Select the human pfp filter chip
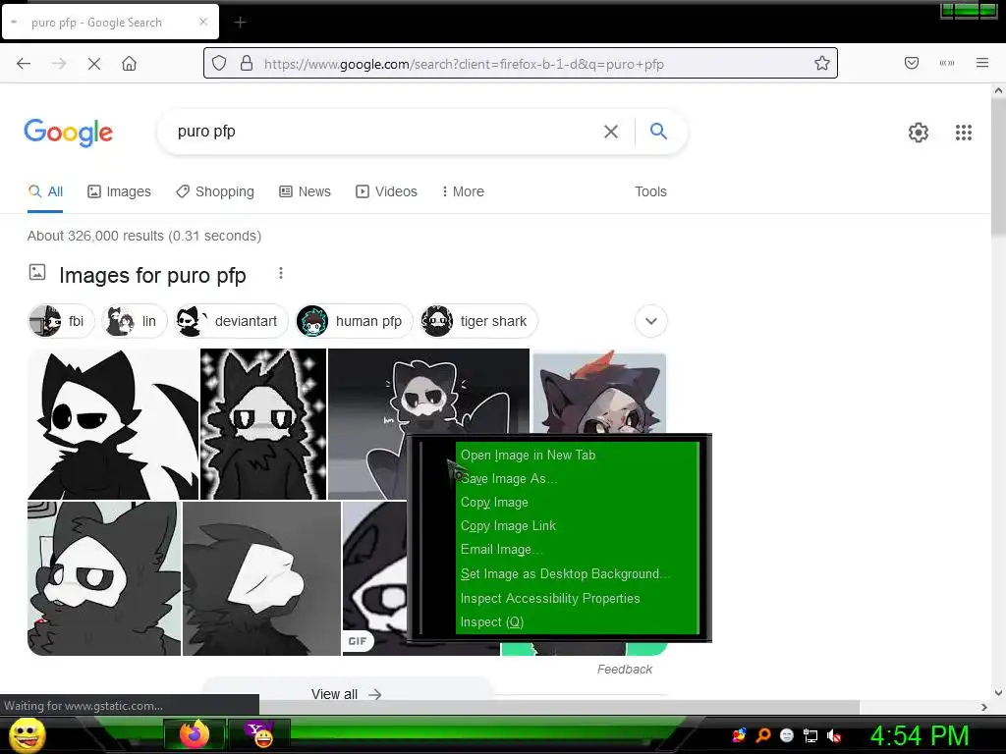The height and width of the screenshot is (754, 1006). 354,321
